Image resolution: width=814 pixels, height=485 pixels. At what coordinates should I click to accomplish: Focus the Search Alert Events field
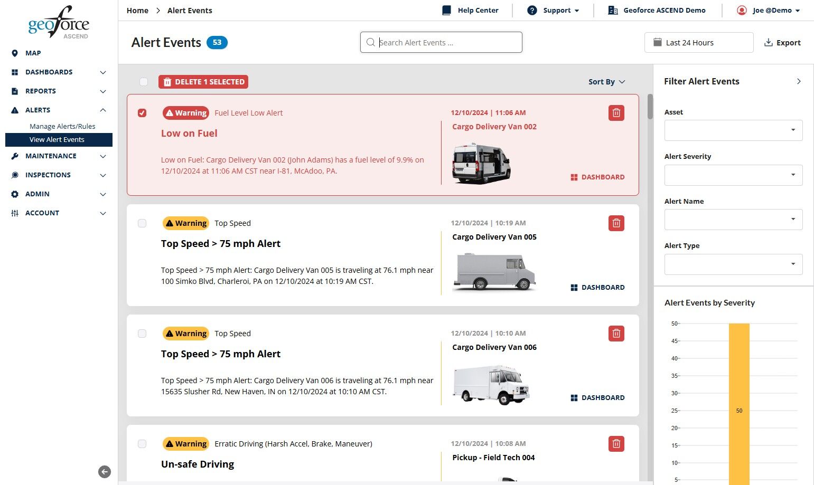coord(441,42)
